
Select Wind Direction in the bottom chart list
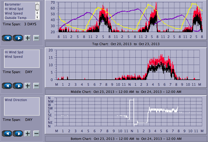tap(16, 100)
